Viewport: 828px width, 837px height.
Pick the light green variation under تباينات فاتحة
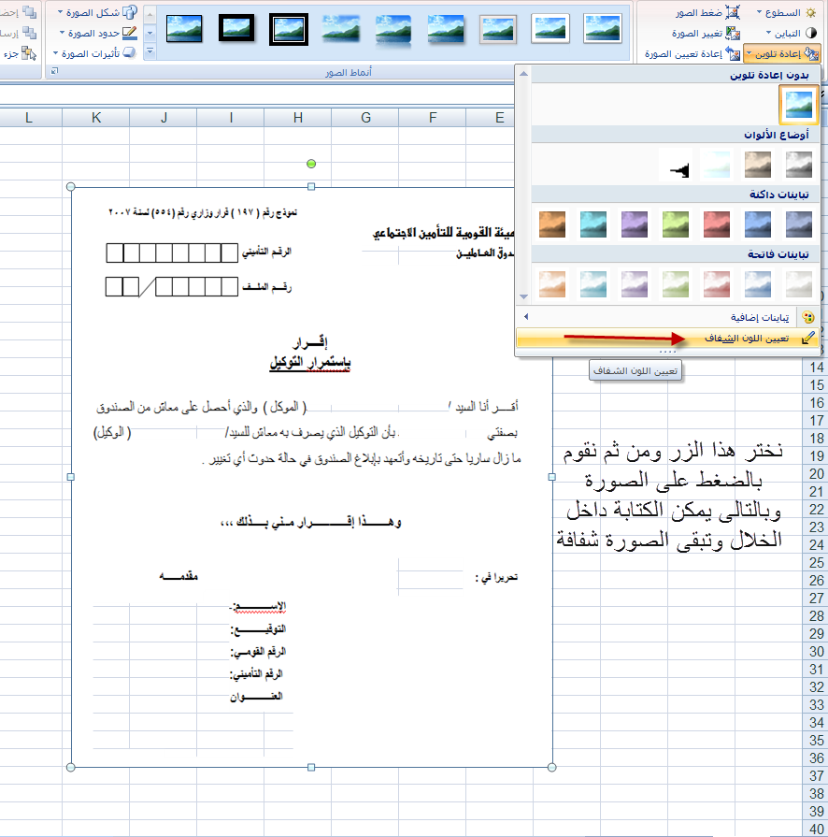point(676,284)
